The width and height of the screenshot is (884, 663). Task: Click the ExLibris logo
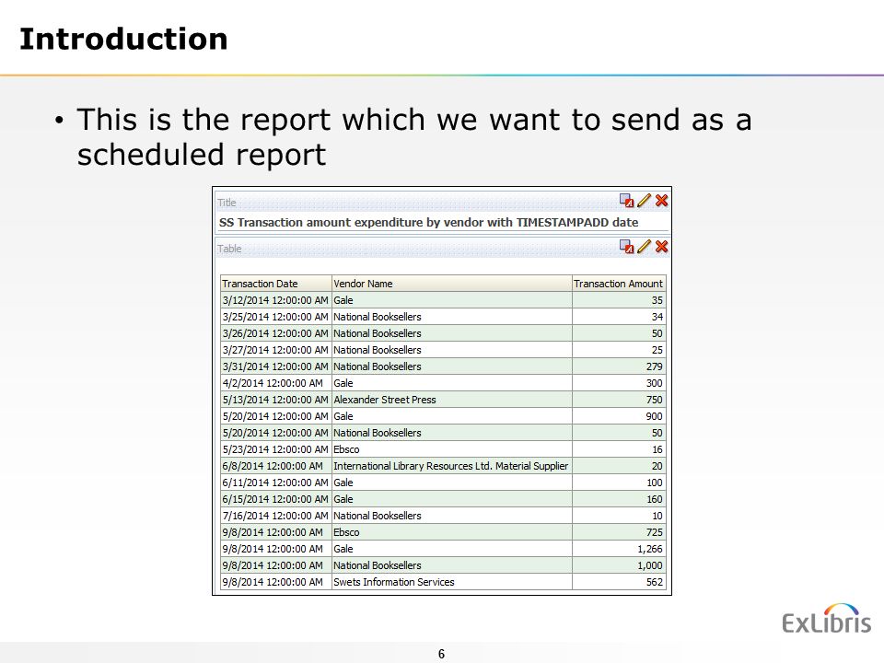826,619
